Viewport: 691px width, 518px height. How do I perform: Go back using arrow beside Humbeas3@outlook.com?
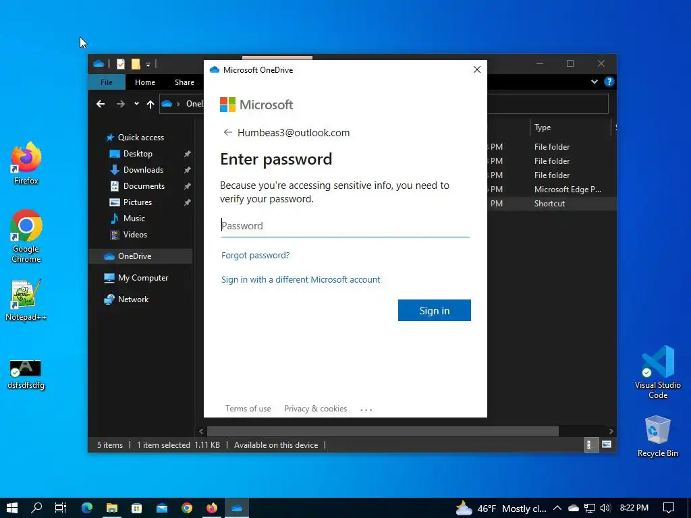[227, 133]
